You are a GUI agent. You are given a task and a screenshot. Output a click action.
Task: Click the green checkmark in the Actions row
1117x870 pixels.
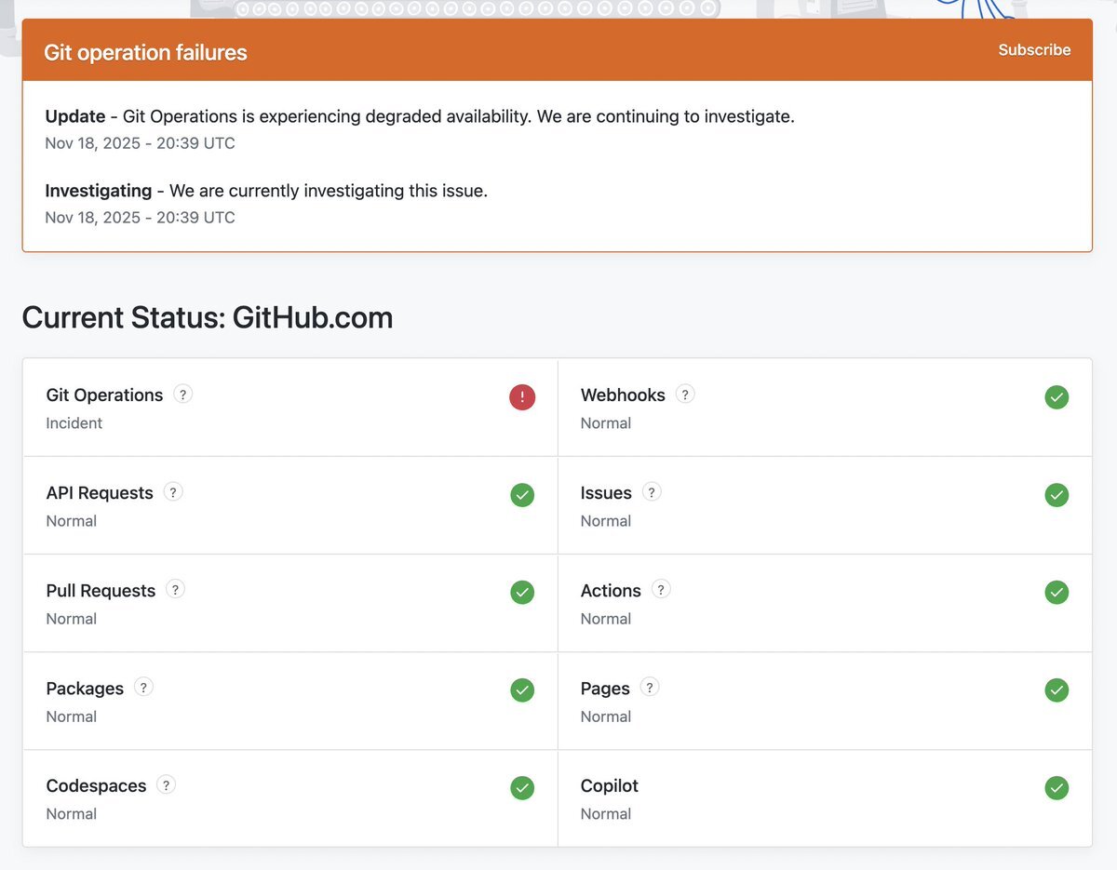[1056, 593]
